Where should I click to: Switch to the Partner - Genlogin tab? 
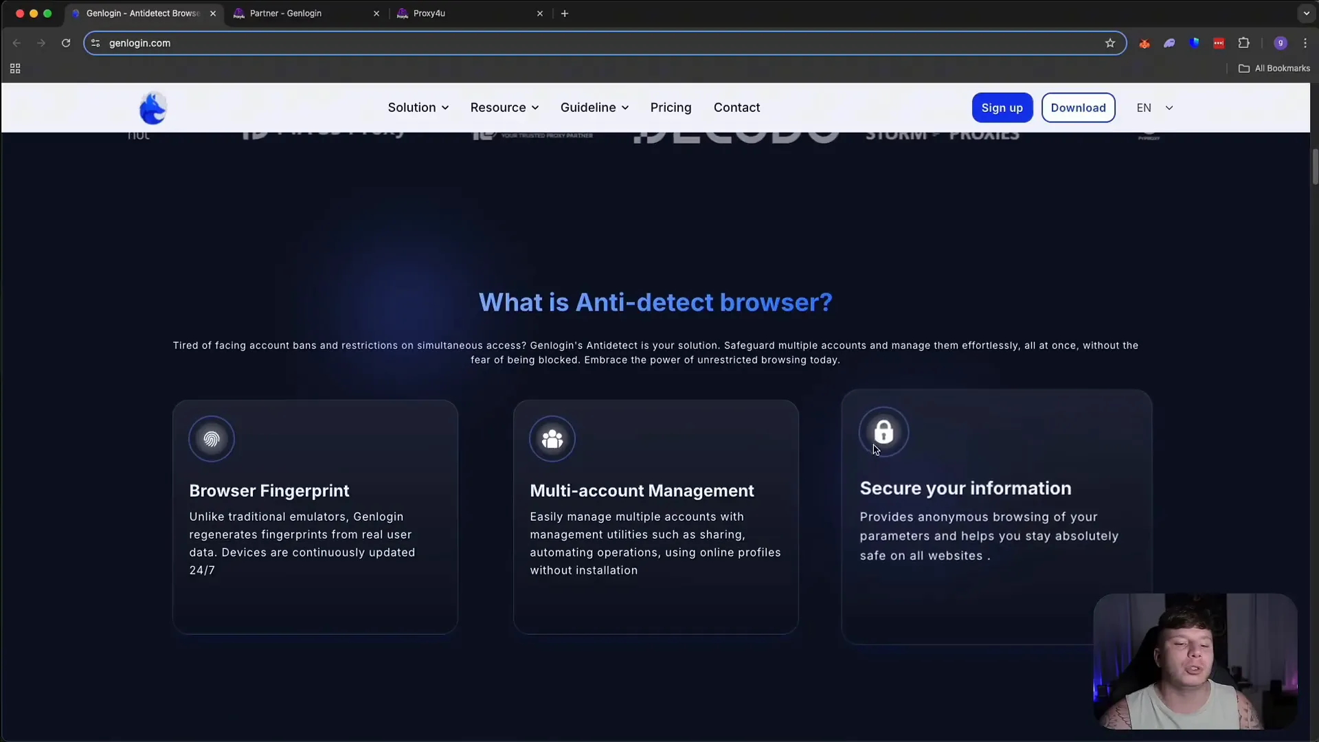pyautogui.click(x=306, y=13)
